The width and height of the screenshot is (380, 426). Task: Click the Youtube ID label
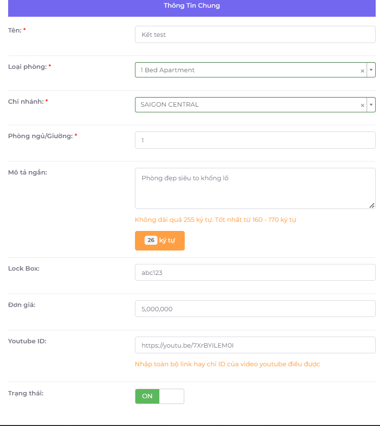[27, 341]
